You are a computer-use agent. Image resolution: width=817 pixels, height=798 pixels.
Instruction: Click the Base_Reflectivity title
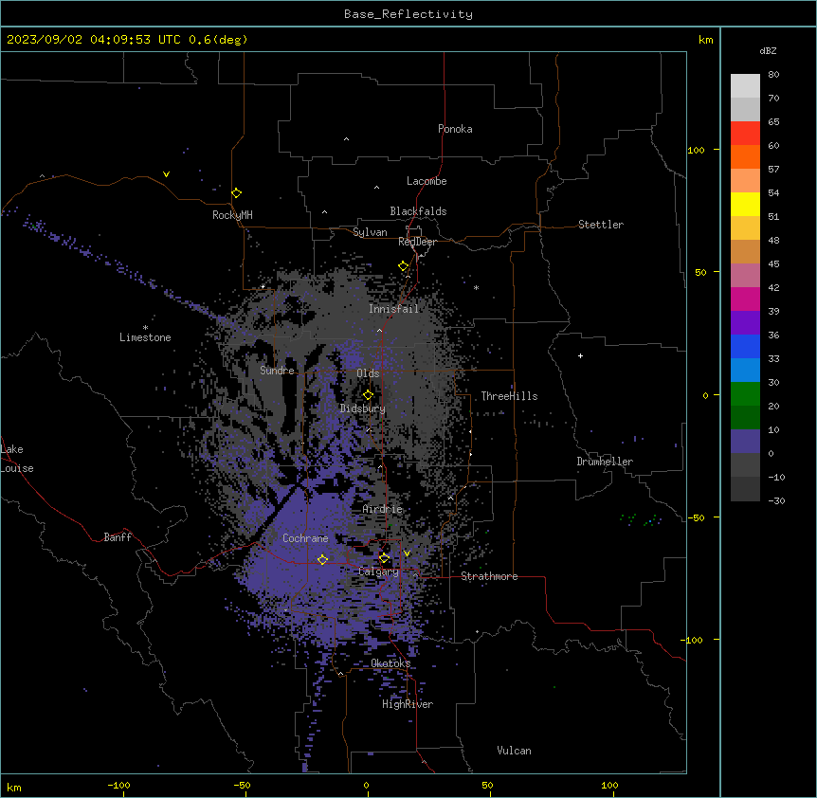pyautogui.click(x=408, y=14)
